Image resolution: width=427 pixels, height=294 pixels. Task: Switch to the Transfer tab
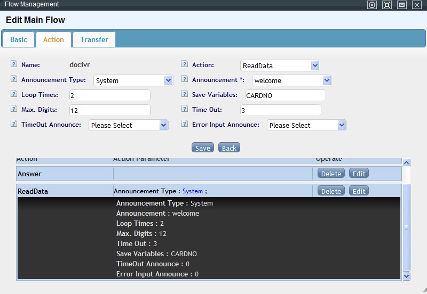[x=94, y=39]
